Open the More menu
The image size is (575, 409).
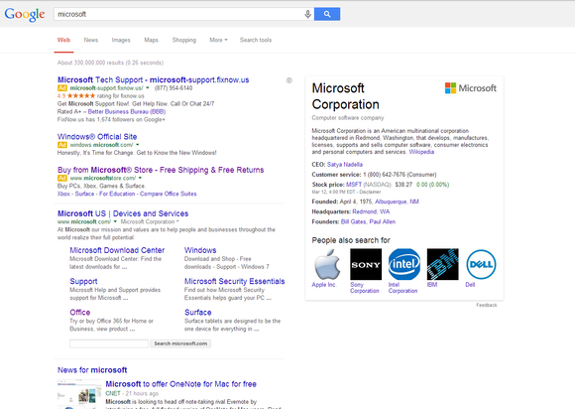[218, 40]
